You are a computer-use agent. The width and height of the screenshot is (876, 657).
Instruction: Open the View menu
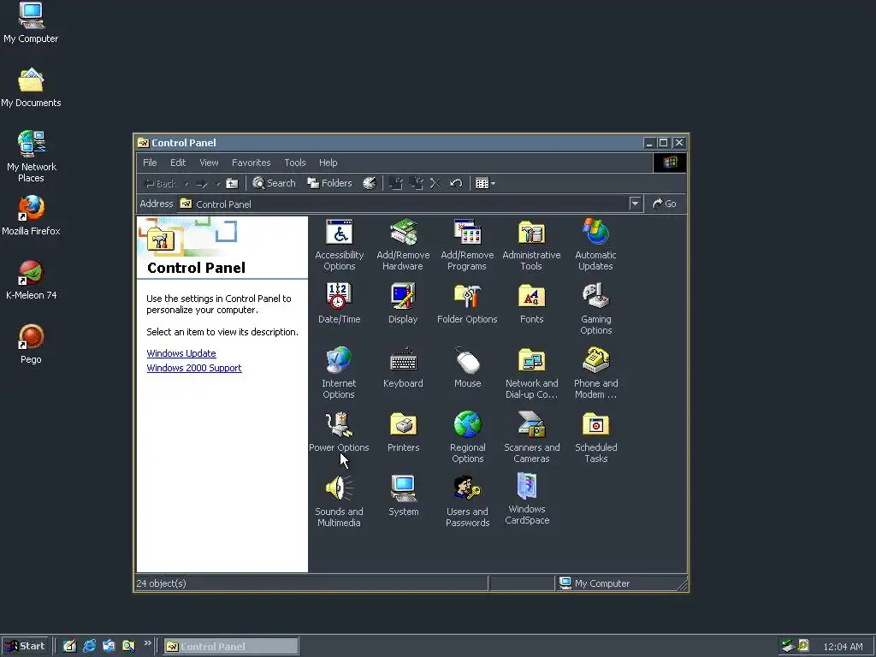(209, 163)
